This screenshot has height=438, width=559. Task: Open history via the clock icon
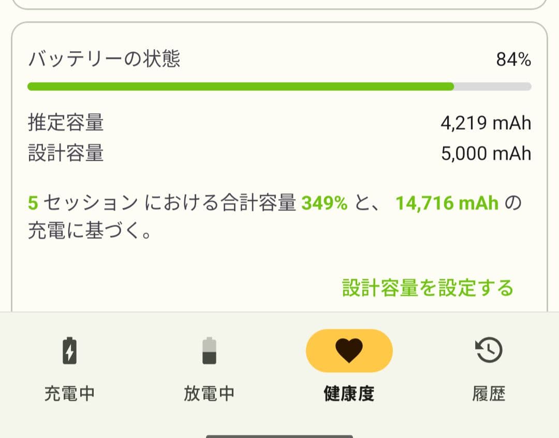click(x=488, y=350)
